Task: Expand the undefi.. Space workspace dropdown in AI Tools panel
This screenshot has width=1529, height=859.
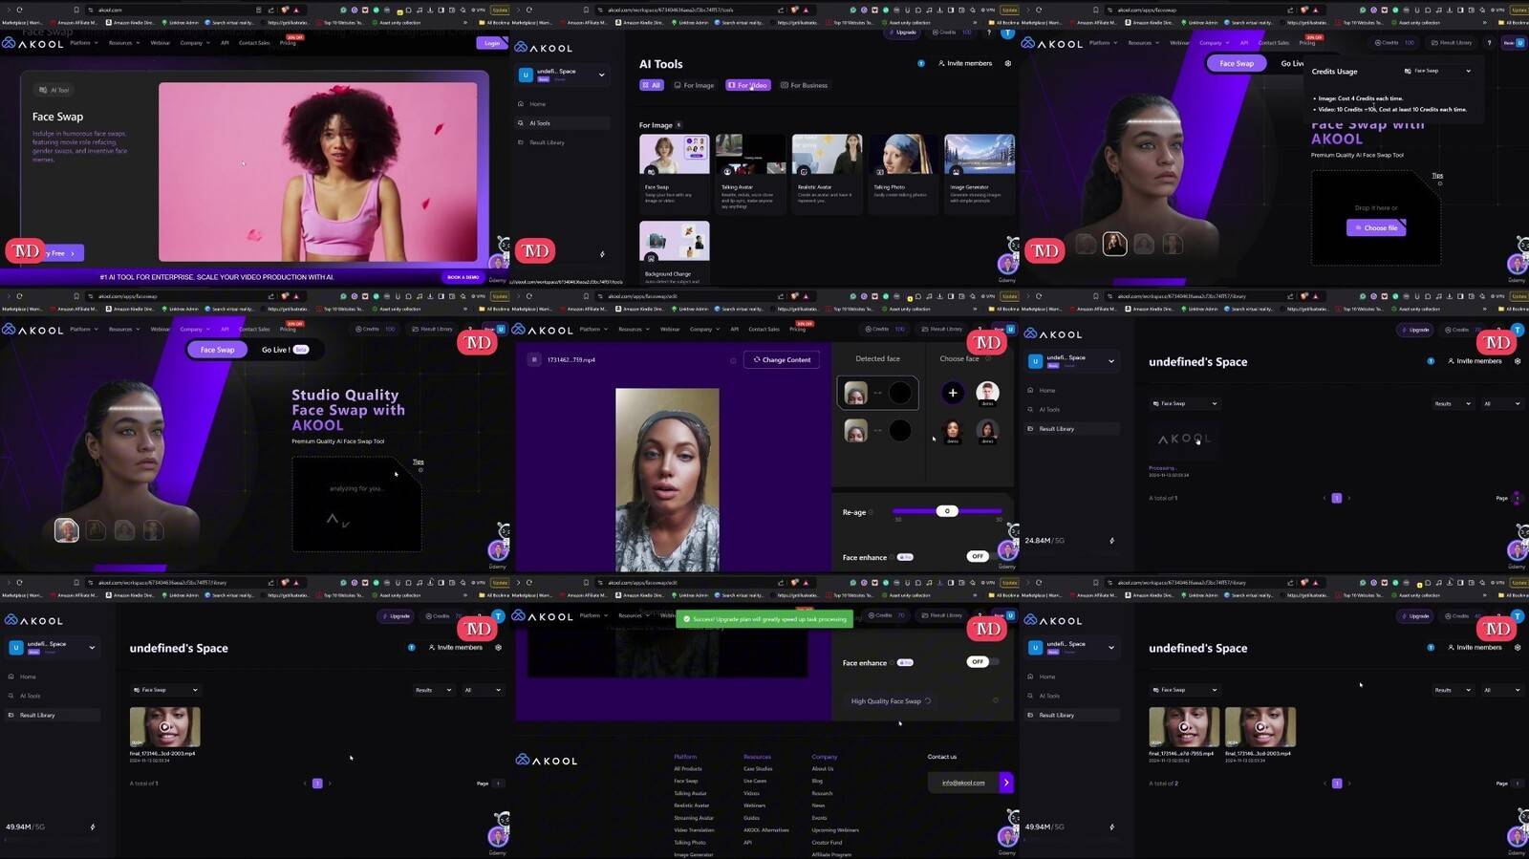Action: (601, 75)
